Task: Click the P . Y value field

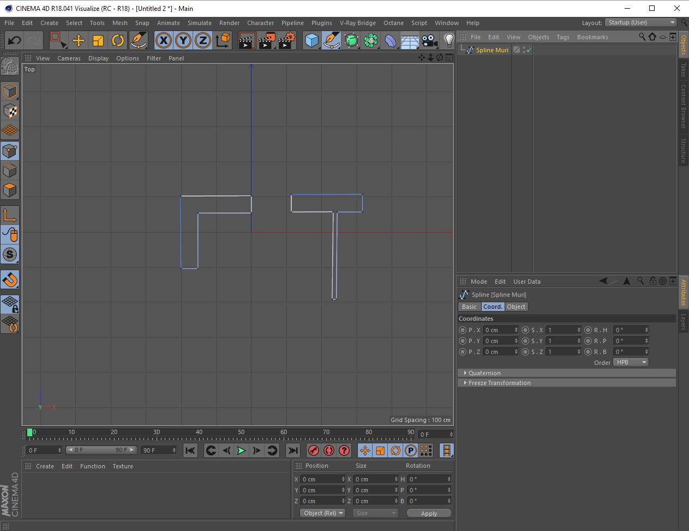Action: click(x=499, y=341)
